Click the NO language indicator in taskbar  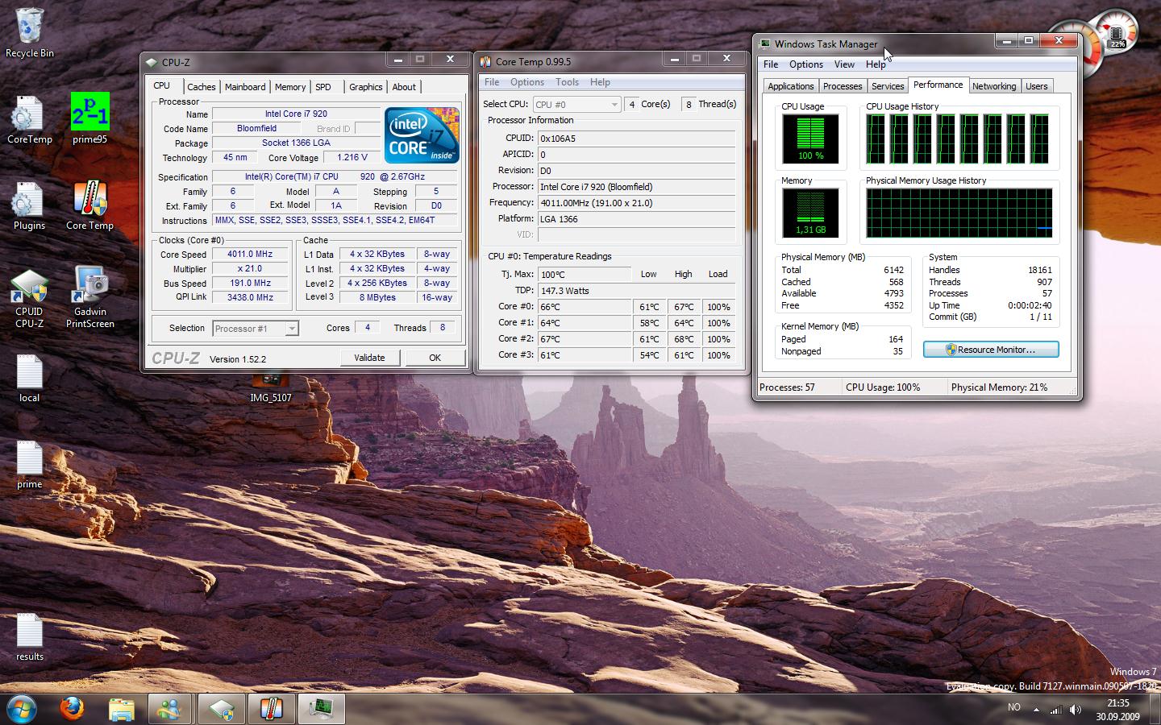[x=1014, y=707]
